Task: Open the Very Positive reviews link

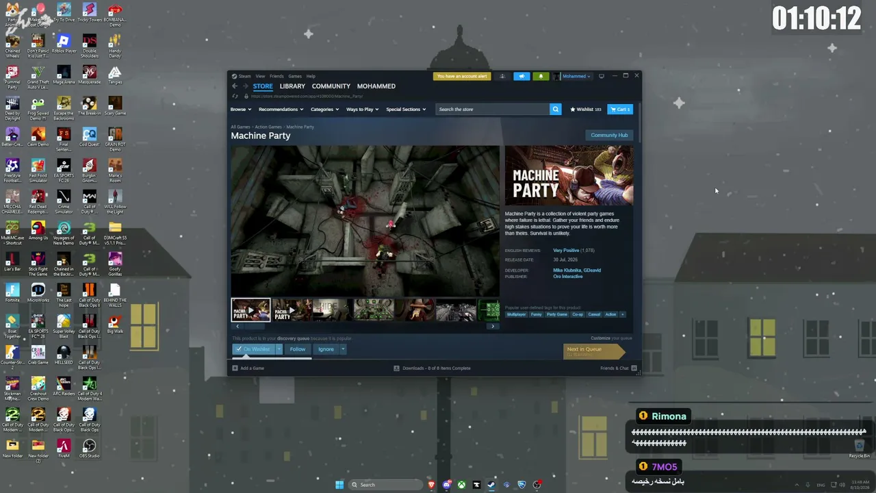Action: tap(566, 251)
